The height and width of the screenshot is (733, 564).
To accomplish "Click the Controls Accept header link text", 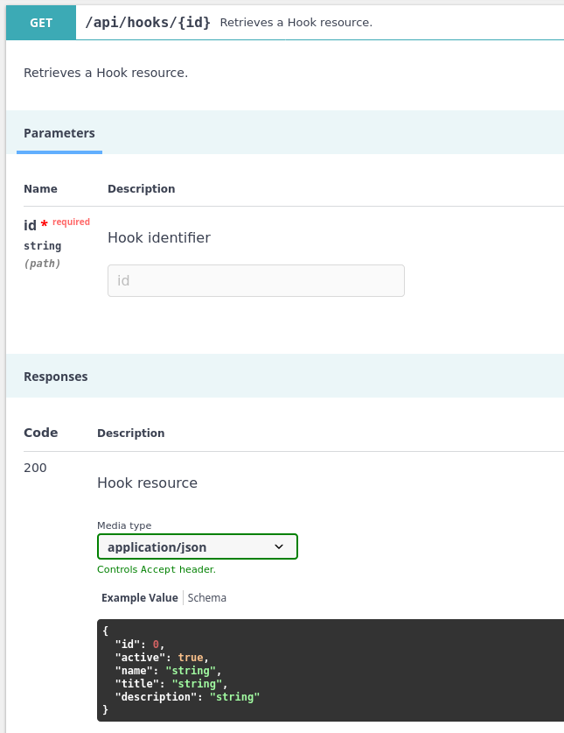I will point(156,569).
